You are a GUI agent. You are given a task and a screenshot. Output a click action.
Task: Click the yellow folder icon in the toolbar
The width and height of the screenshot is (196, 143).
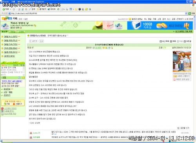[x=76, y=9]
